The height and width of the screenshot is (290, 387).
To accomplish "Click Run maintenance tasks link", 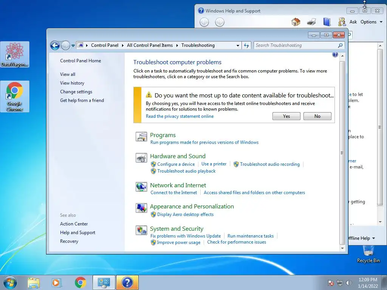I will [251, 236].
